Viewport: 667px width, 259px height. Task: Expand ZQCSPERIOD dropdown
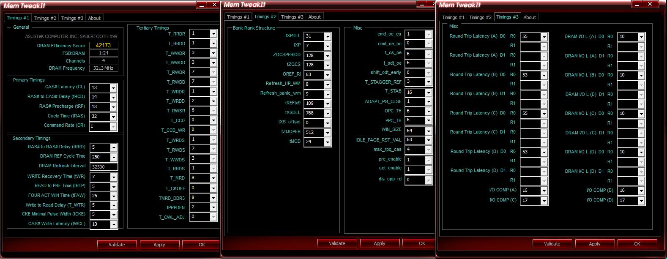328,56
